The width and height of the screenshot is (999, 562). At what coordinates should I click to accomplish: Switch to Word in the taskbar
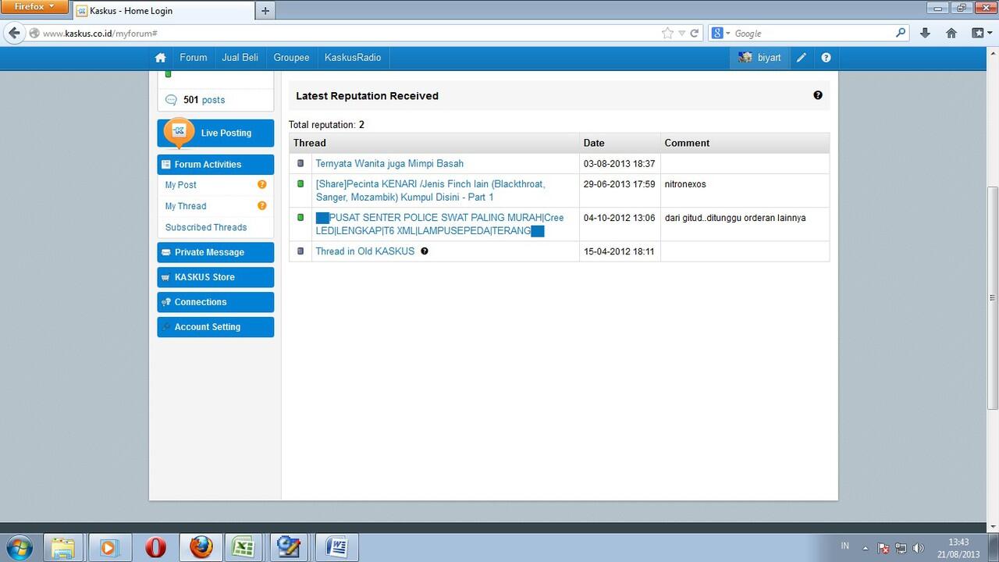click(336, 548)
